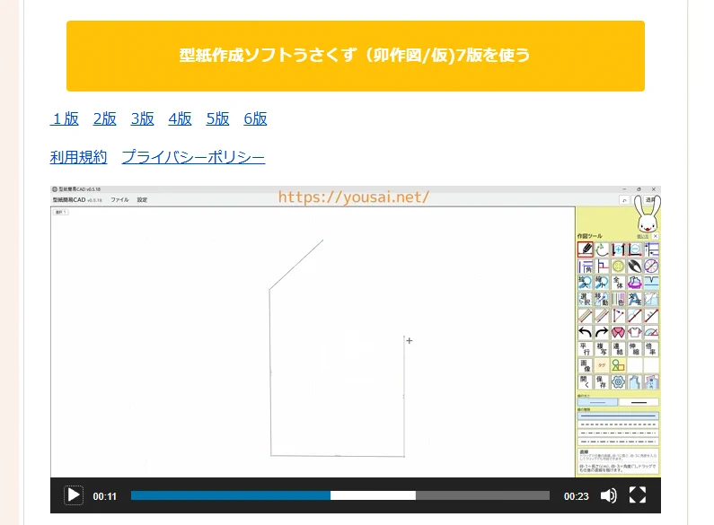Click the 縮小 zoom-out magnifier tool
This screenshot has width=714, height=525.
pyautogui.click(x=602, y=283)
